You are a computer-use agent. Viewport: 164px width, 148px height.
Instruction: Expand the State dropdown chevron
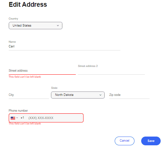tap(100, 95)
